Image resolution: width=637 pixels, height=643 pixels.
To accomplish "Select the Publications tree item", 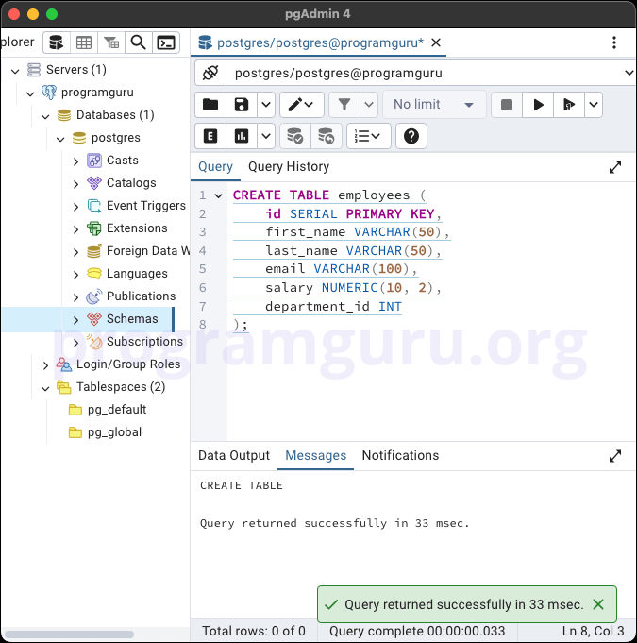I will pos(141,296).
